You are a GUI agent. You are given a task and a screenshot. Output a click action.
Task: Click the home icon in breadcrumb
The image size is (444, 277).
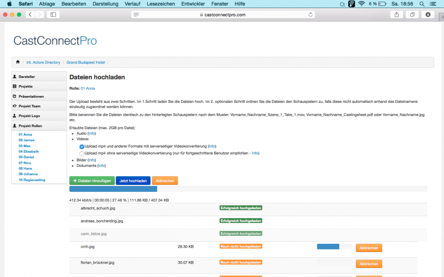(x=18, y=62)
